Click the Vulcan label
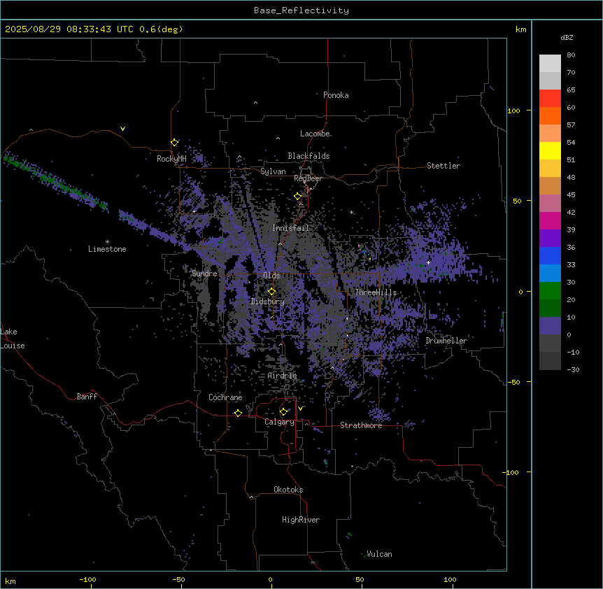 point(380,554)
